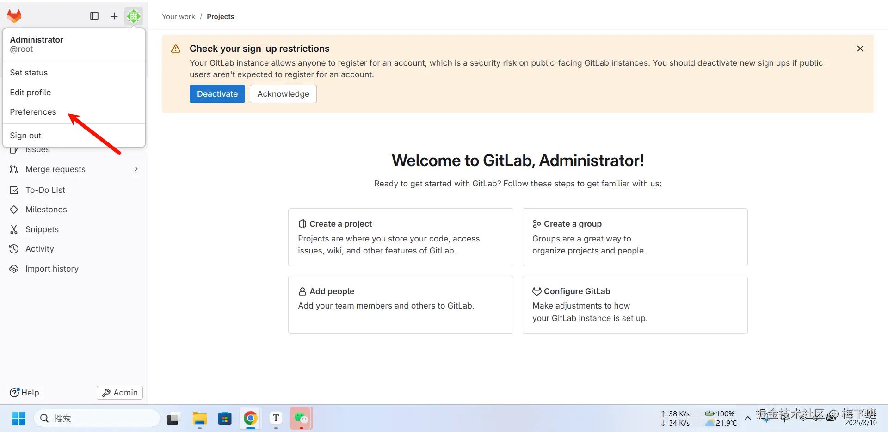
Task: Open WeChat from the taskbar
Action: click(302, 419)
